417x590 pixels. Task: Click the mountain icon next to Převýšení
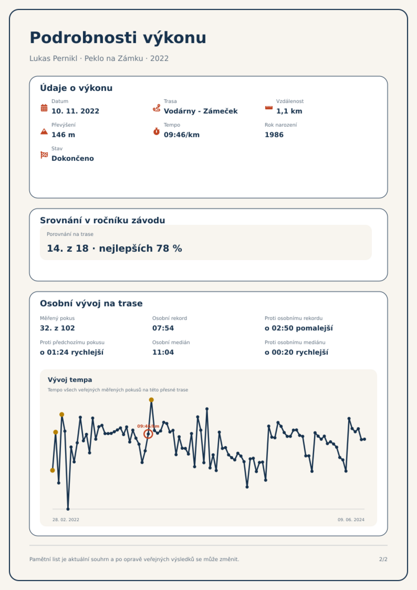tap(44, 131)
